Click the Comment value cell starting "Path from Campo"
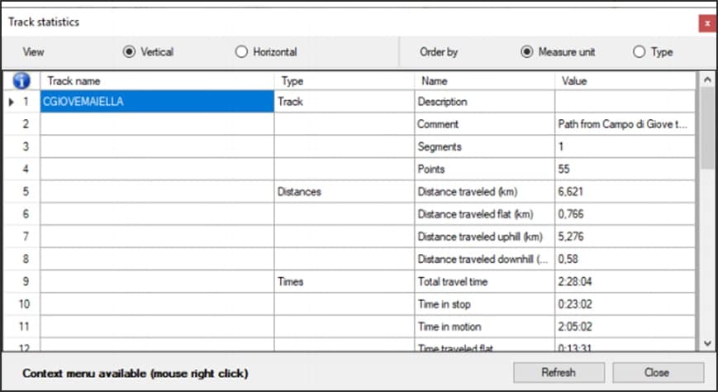The image size is (718, 392). click(x=625, y=124)
